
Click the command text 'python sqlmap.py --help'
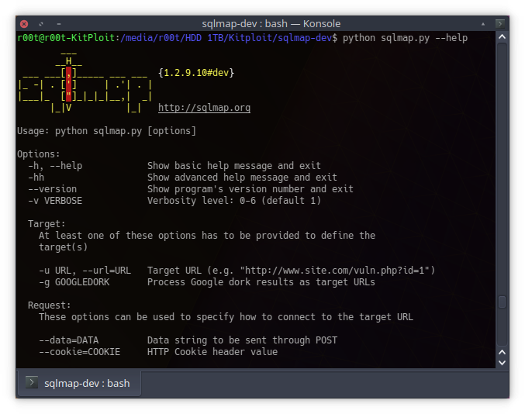[x=405, y=38]
